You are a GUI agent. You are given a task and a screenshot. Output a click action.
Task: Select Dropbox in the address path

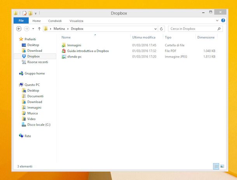(x=77, y=29)
